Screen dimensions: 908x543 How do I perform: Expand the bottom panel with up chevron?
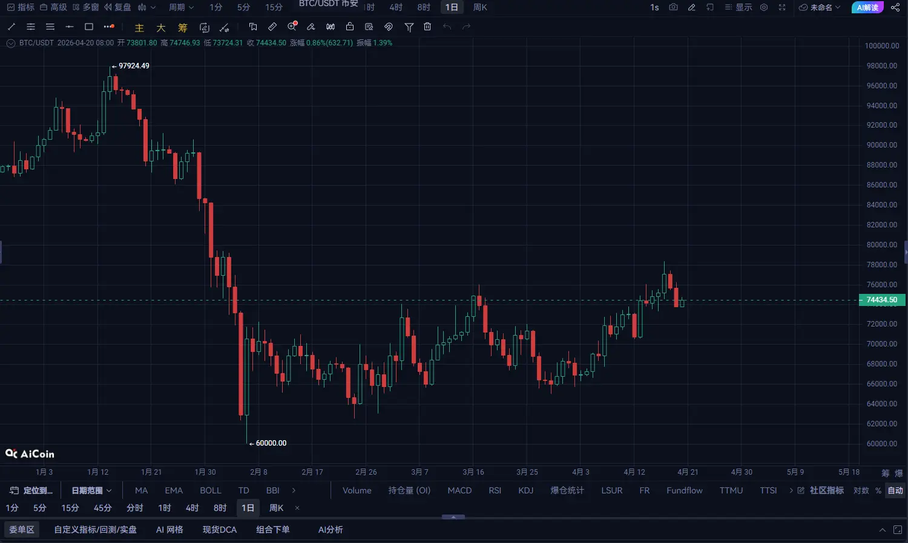coord(882,530)
